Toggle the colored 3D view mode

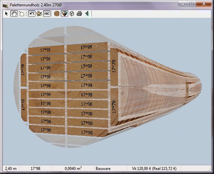click(x=64, y=14)
